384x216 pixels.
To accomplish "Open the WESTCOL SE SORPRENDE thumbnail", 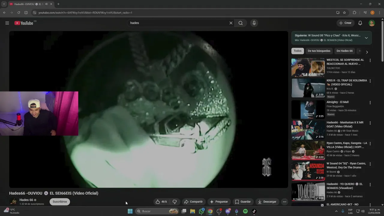I will pyautogui.click(x=308, y=67).
